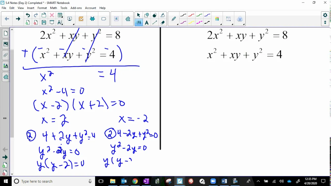Open the Add-ons side tab
The height and width of the screenshot is (186, 331).
point(6,77)
